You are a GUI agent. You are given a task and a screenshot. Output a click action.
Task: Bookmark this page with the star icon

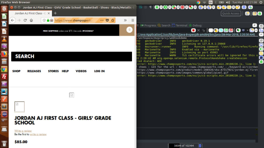[x=113, y=20]
